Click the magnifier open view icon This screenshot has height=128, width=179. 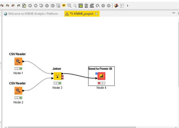(x=75, y=6)
